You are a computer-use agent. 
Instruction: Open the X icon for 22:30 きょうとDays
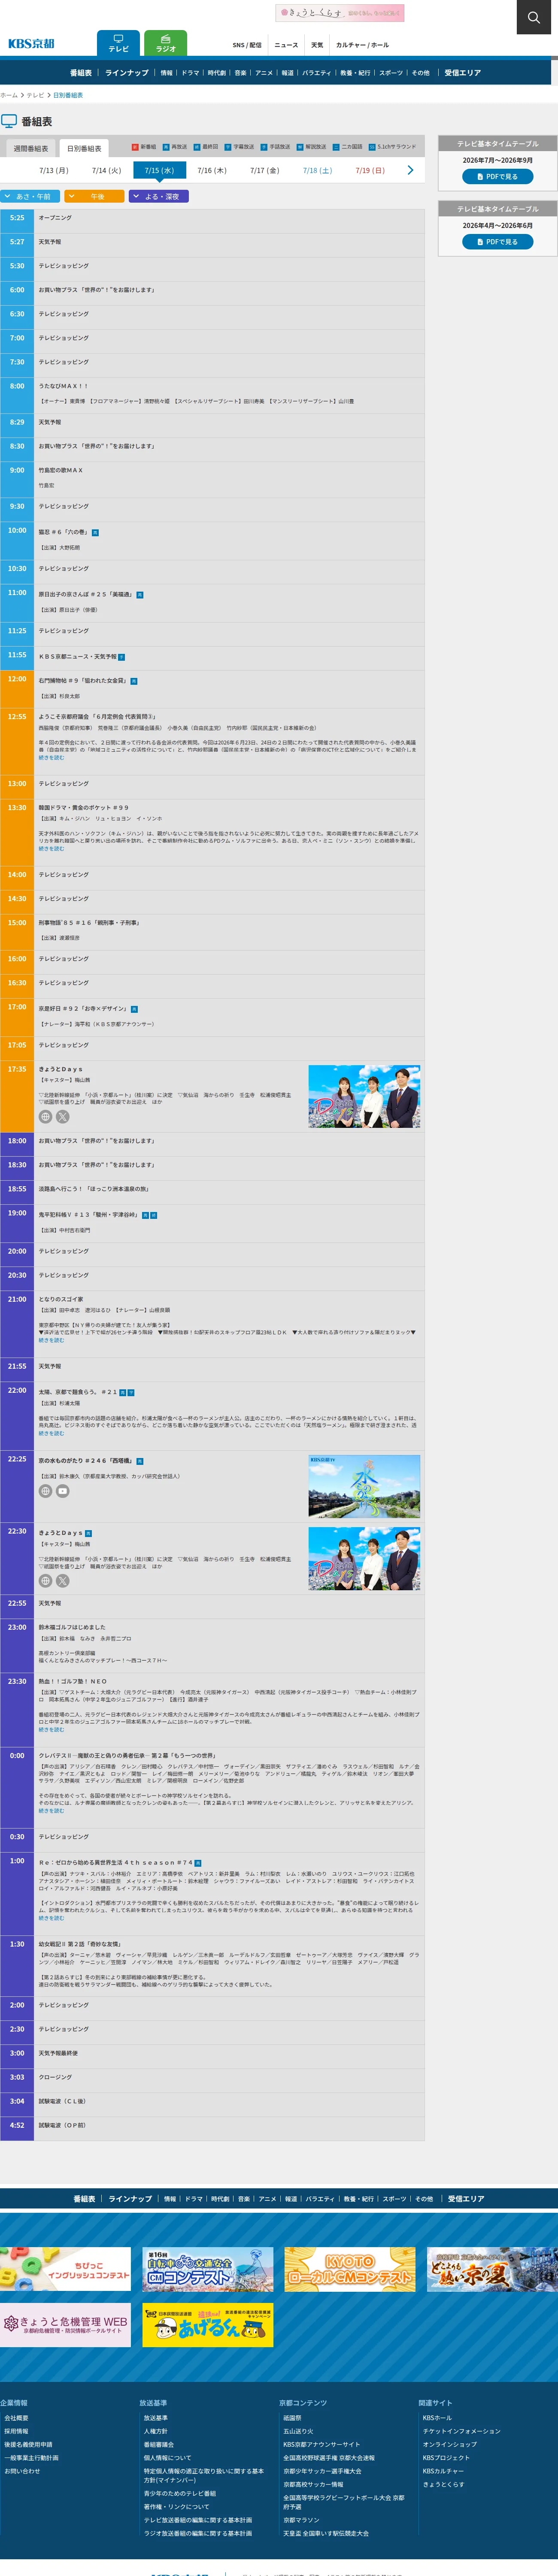click(x=62, y=1580)
